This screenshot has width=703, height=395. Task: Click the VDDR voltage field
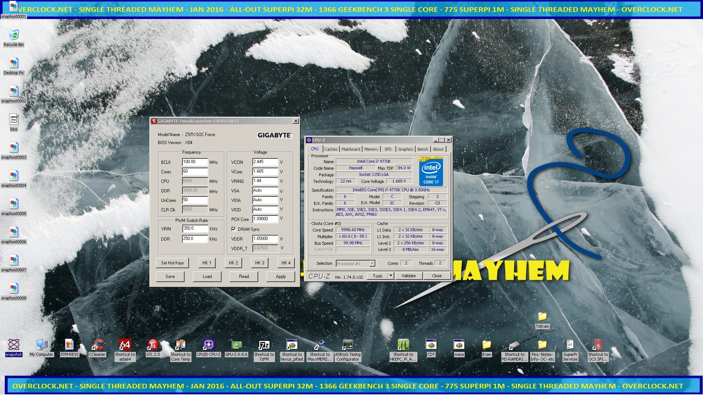coord(265,238)
